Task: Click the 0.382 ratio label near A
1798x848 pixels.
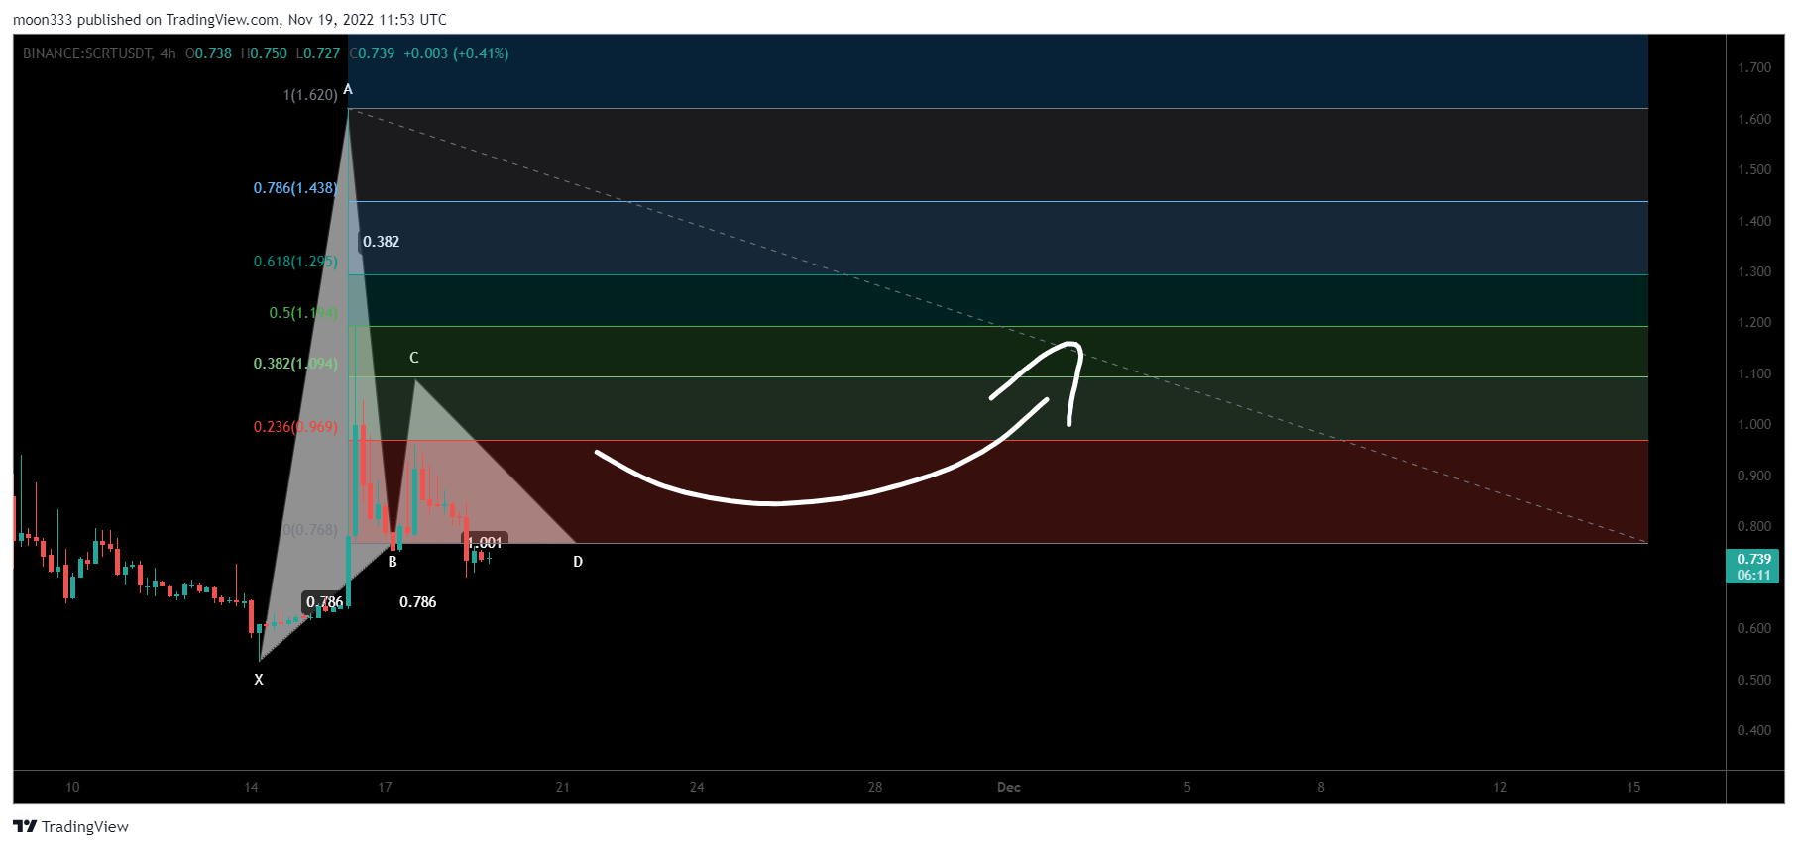Action: coord(381,242)
